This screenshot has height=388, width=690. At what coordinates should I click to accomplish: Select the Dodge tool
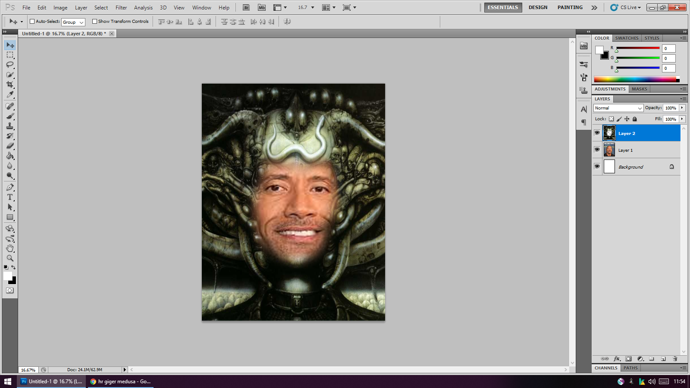point(10,175)
